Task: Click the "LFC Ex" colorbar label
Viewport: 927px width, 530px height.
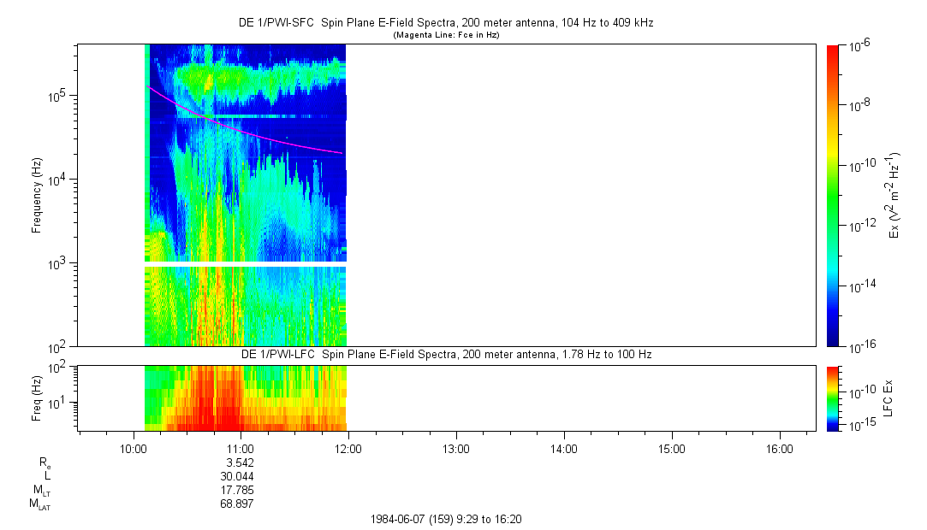Action: pos(890,397)
